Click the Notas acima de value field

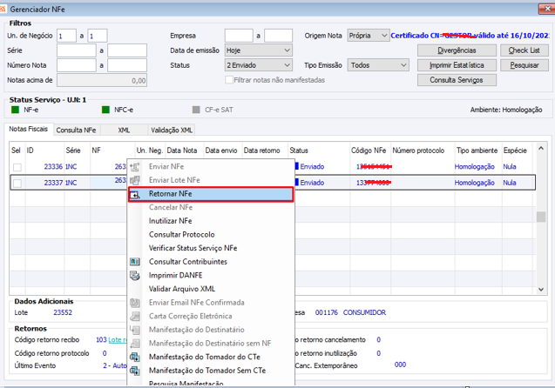point(102,80)
